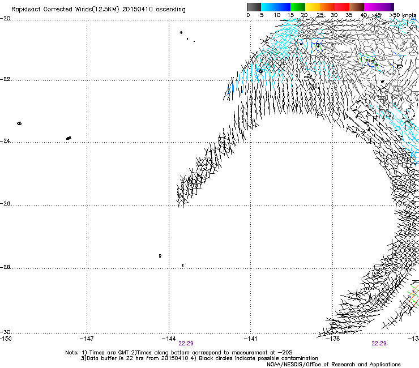Click the NOAA/NESDIS Office of Research credit

(x=334, y=365)
